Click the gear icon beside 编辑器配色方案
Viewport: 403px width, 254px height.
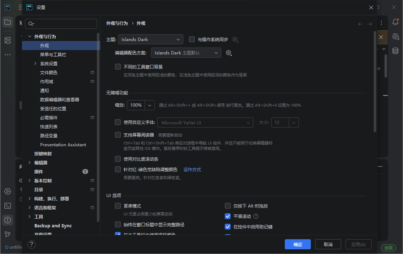(x=228, y=52)
